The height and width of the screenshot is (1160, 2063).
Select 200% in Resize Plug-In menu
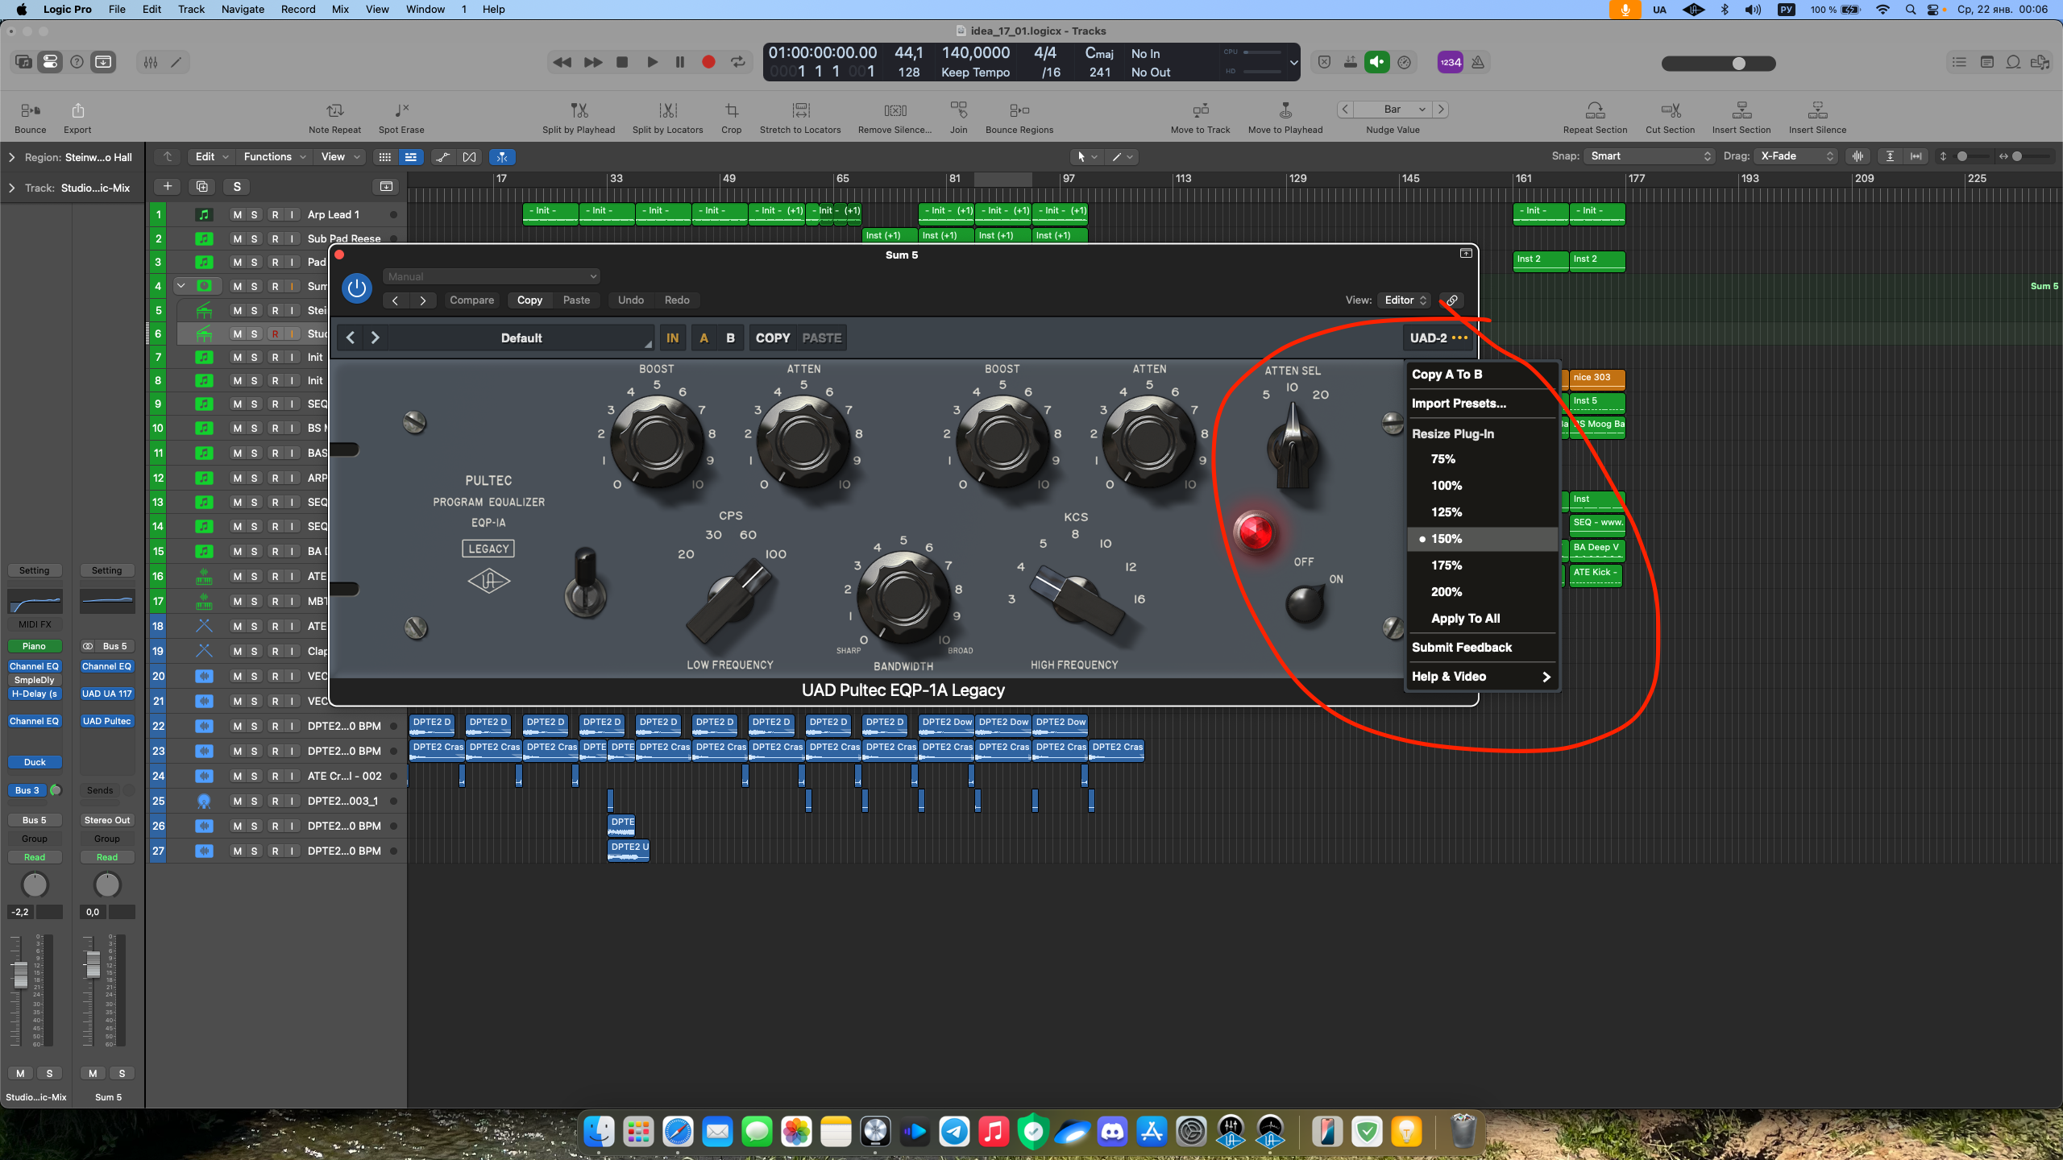coord(1447,592)
